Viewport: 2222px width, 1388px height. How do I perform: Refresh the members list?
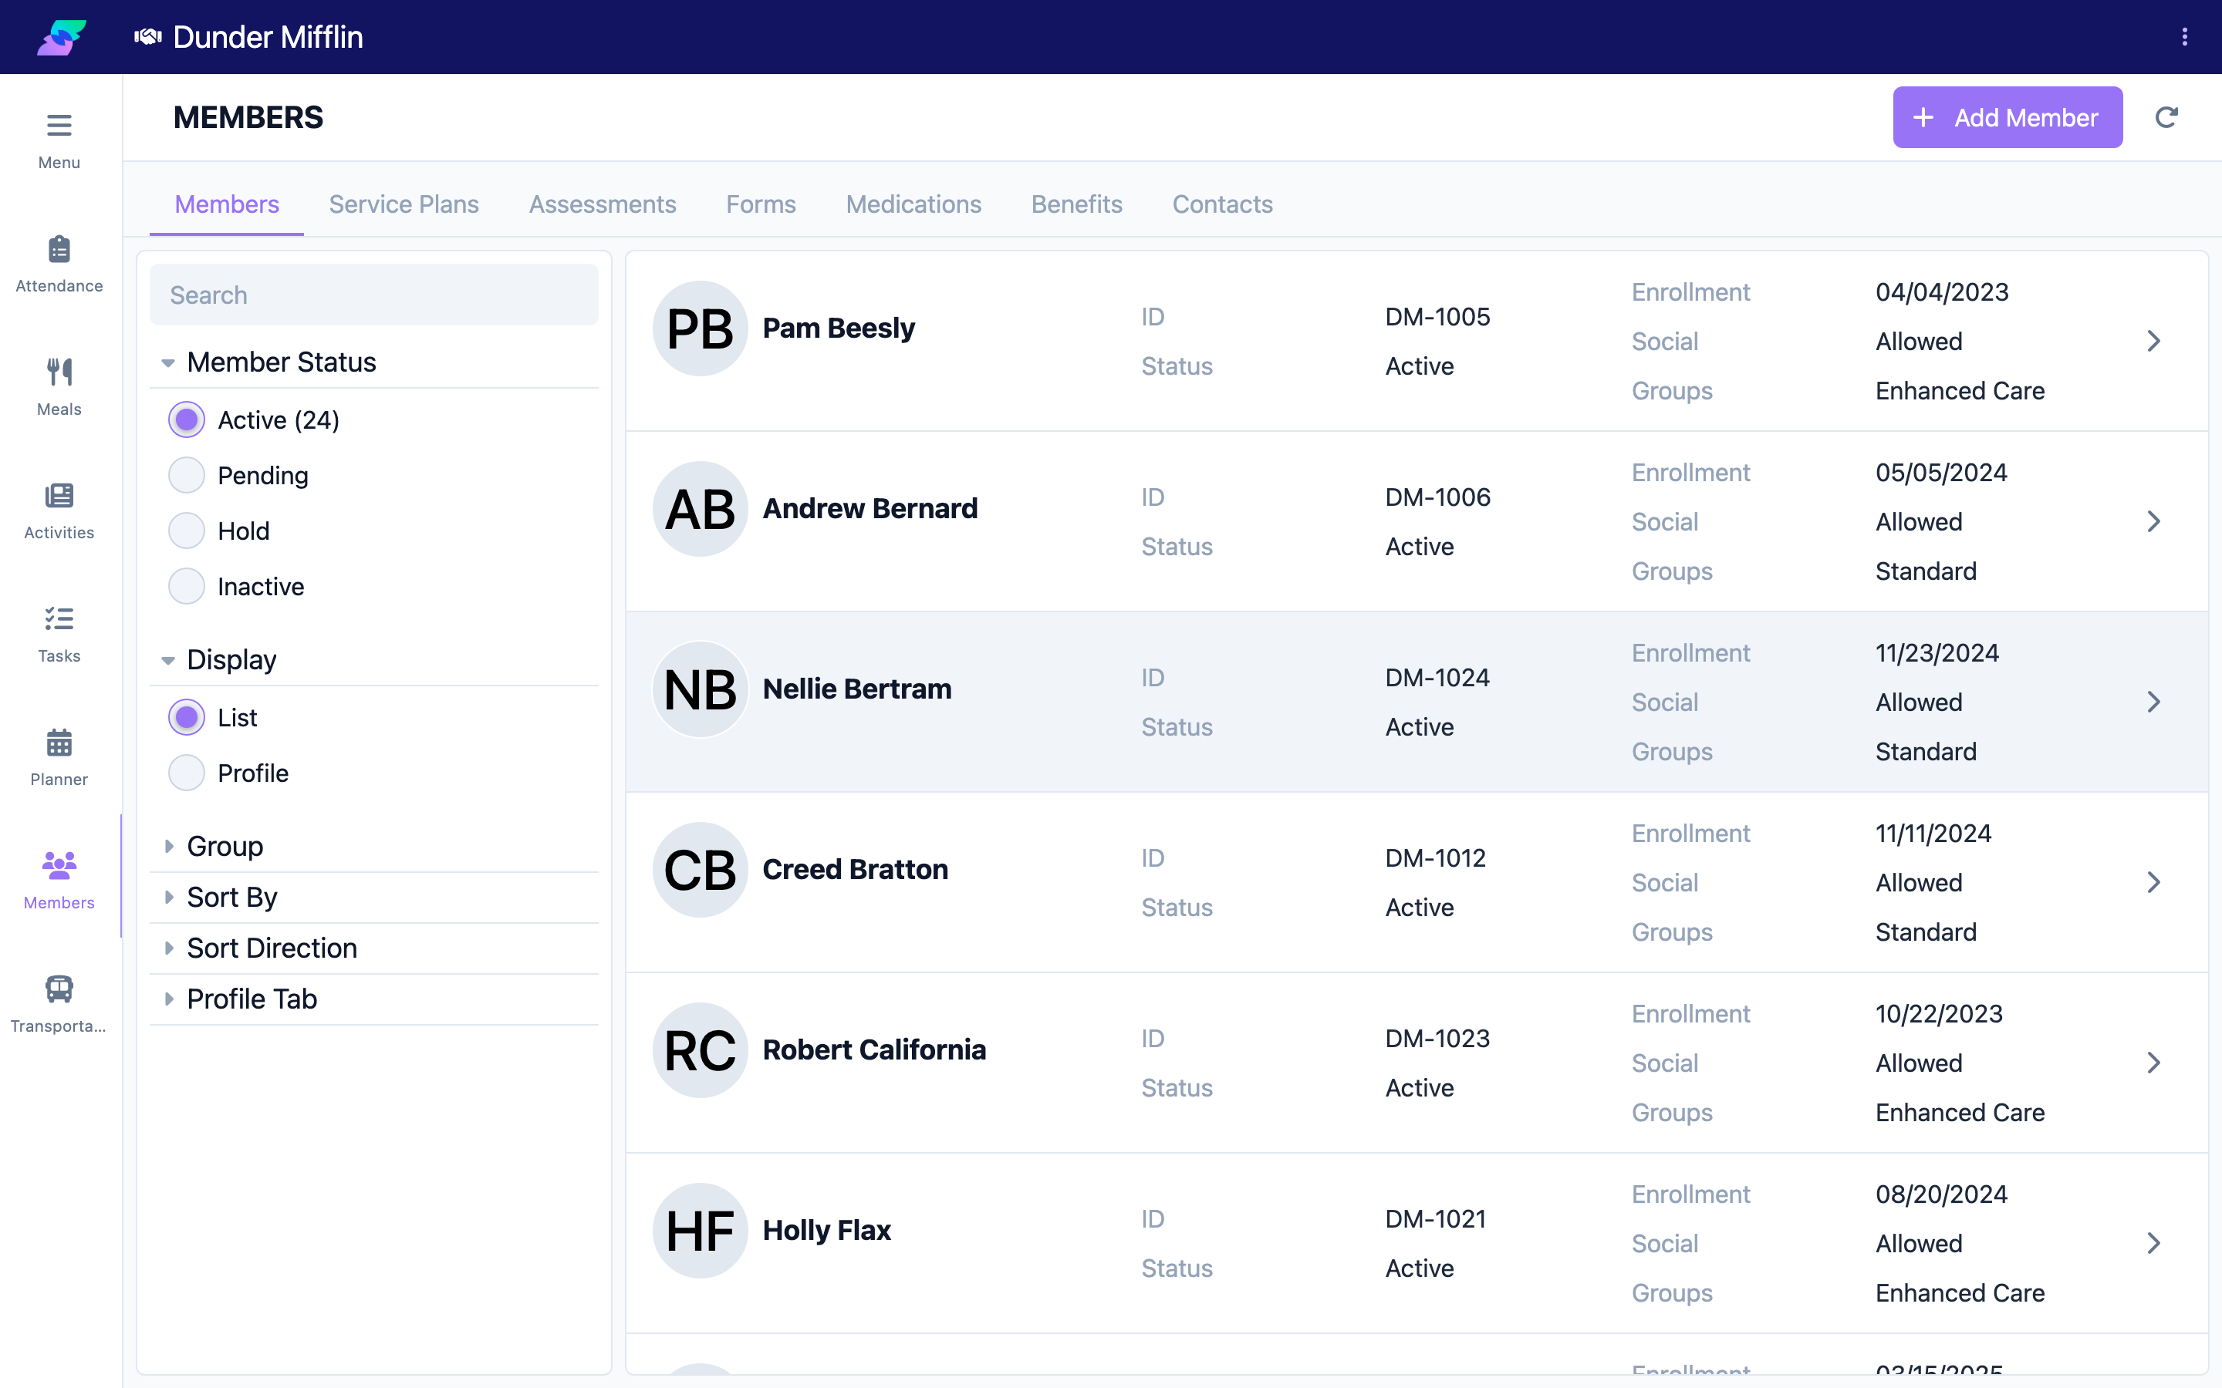(x=2166, y=117)
